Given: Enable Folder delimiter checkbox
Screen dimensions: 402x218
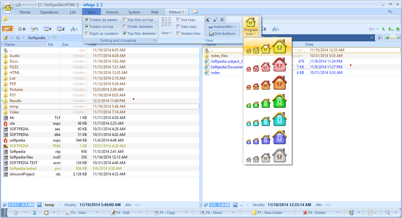Looking at the screenshot, I should coord(125,27).
